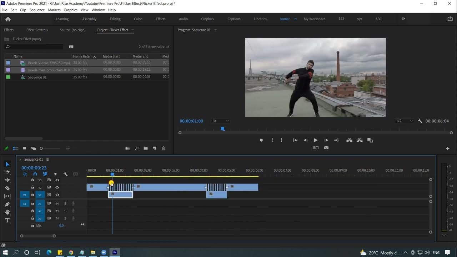Toggle Snap in Timeline magnet icon

(35, 174)
